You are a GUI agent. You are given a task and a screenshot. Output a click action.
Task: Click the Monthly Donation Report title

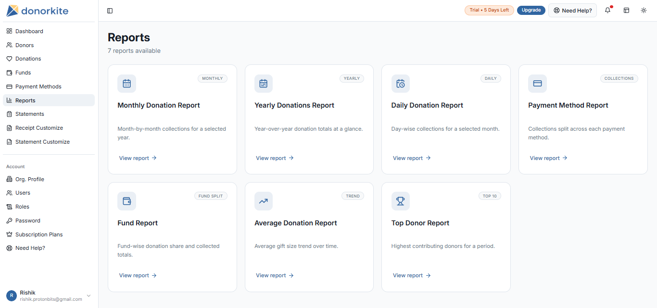[x=159, y=105]
